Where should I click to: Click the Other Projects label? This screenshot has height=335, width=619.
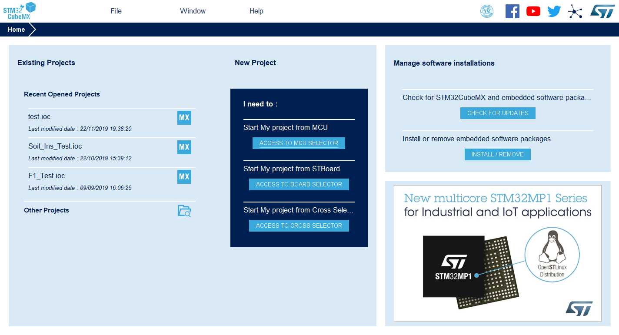(x=47, y=210)
